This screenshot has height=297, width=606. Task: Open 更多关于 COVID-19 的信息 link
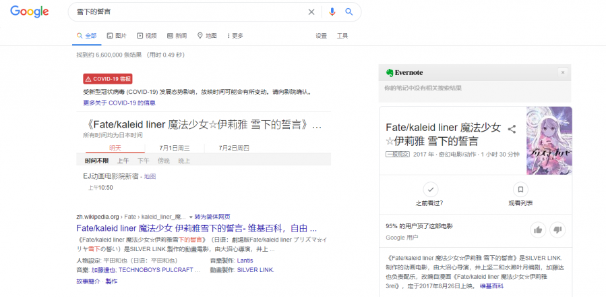pyautogui.click(x=119, y=103)
